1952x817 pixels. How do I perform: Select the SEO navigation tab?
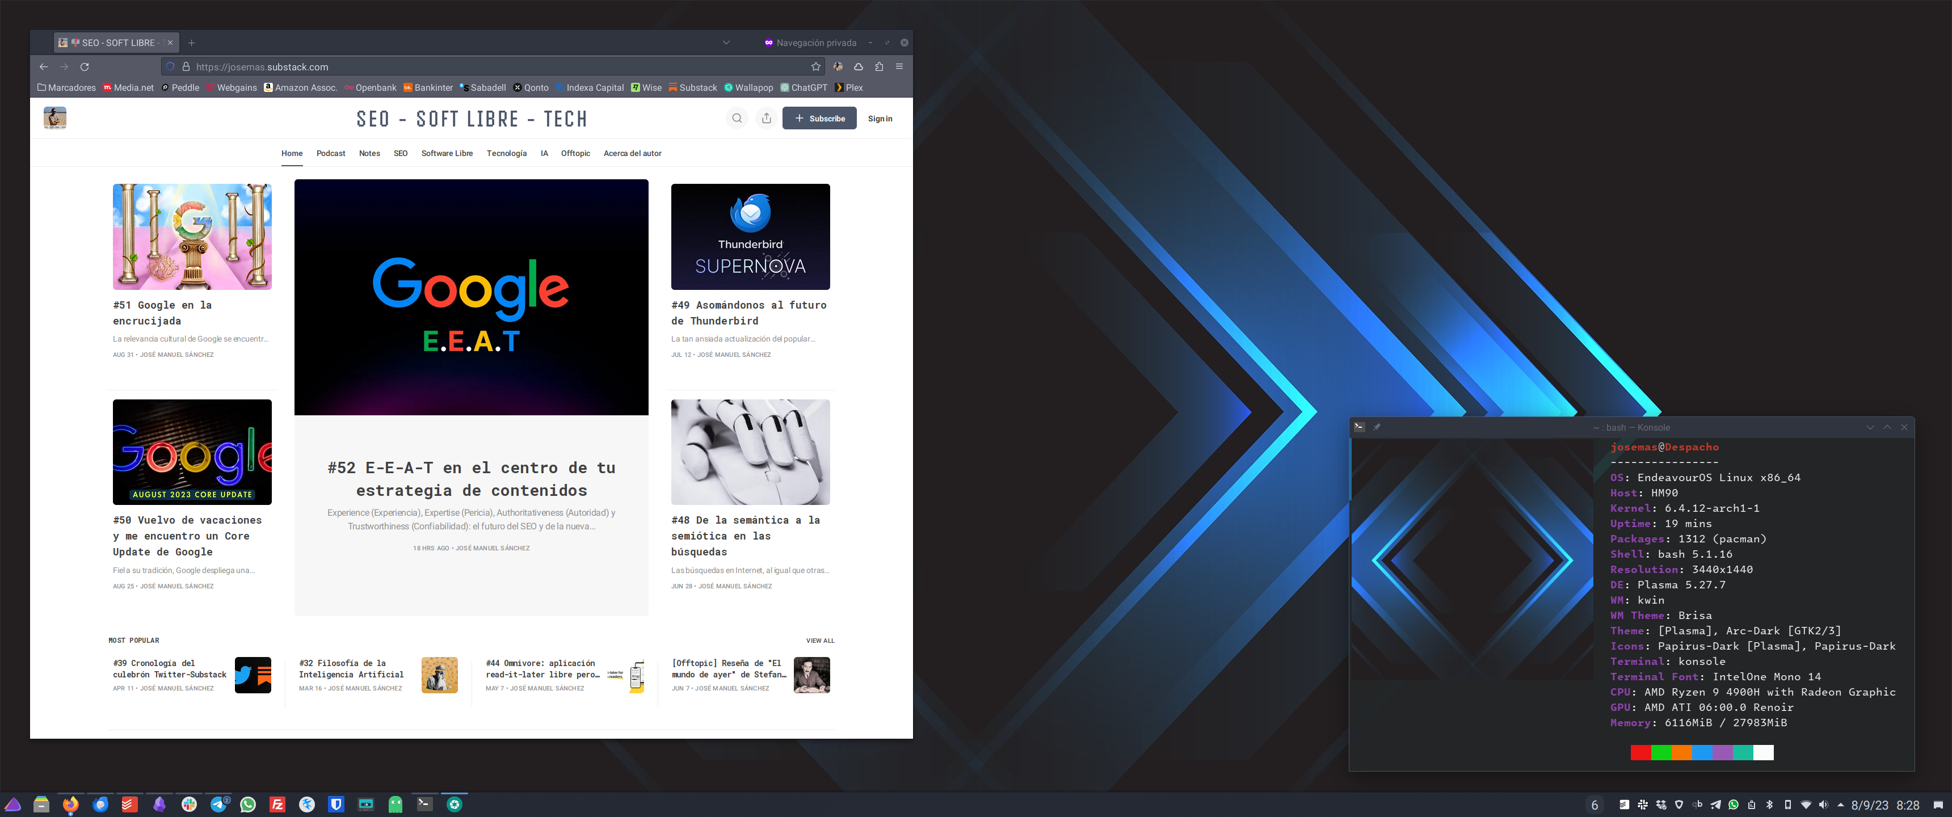click(400, 153)
